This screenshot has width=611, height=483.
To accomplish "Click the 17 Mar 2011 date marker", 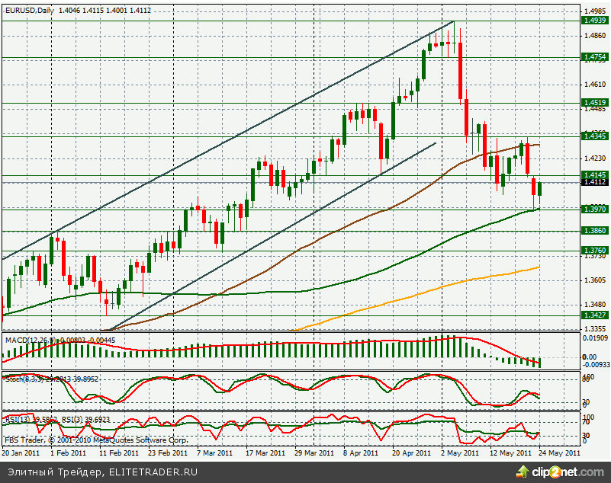I will (261, 452).
